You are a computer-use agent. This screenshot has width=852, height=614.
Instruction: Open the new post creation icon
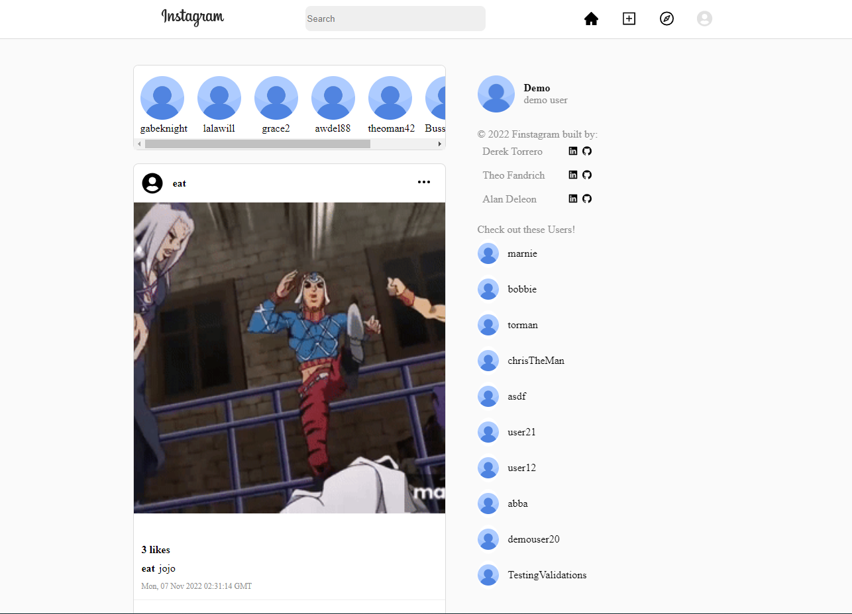point(629,19)
